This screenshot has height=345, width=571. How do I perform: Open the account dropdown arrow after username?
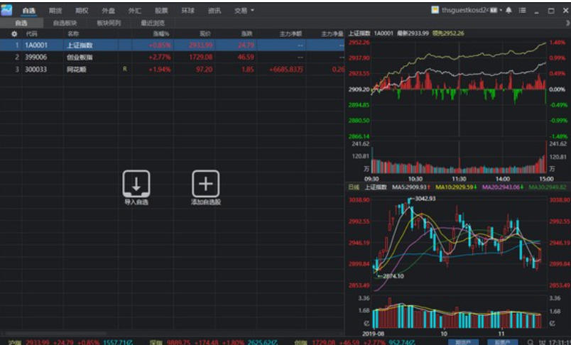tap(501, 10)
